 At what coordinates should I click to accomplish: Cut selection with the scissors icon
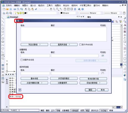point(26,9)
